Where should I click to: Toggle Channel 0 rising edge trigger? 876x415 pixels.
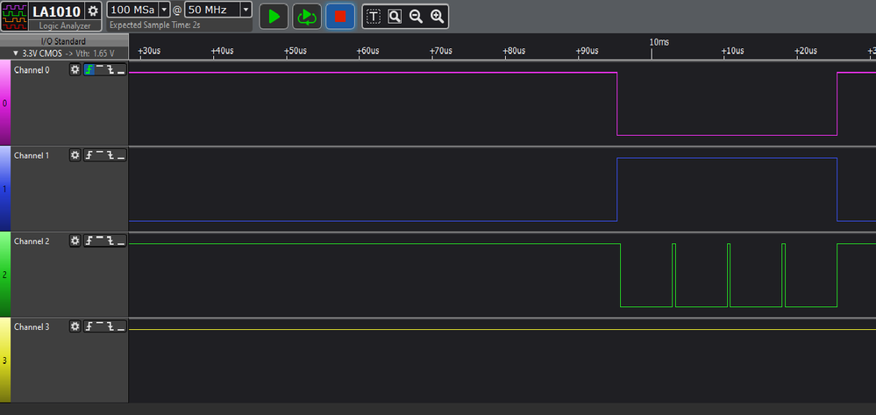tap(89, 70)
